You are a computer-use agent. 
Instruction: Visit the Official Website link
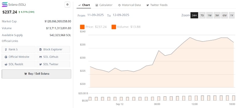(19, 57)
